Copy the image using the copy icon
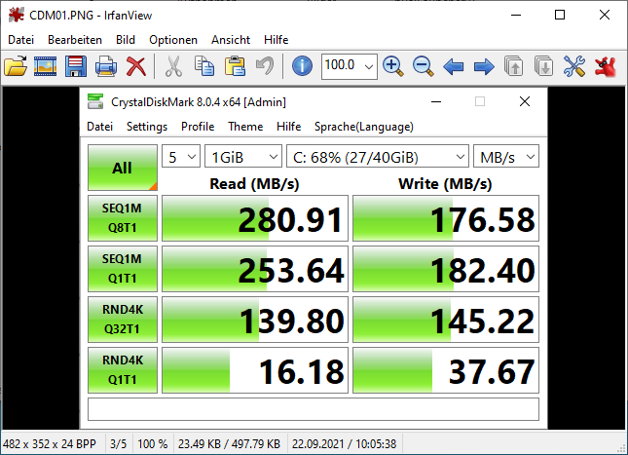 (203, 66)
